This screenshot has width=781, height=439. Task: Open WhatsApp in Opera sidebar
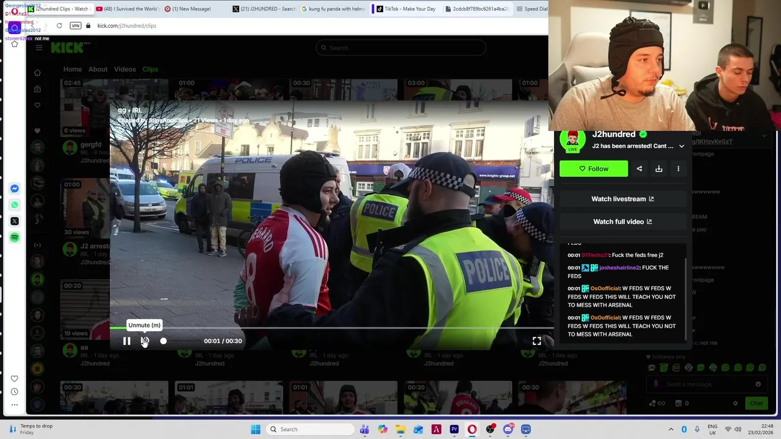pyautogui.click(x=15, y=205)
